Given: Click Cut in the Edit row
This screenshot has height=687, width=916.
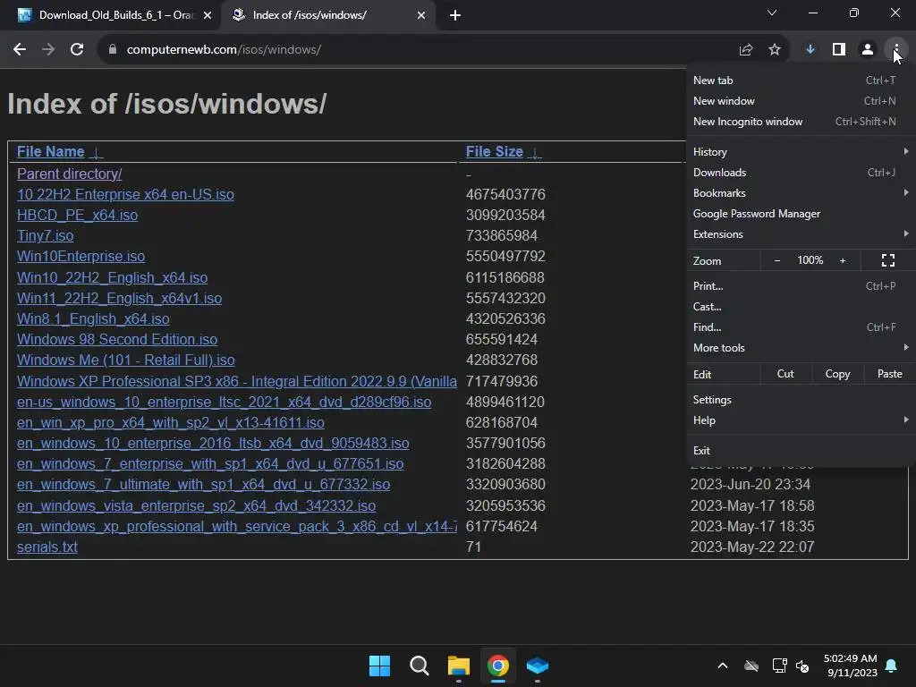Looking at the screenshot, I should (x=785, y=374).
